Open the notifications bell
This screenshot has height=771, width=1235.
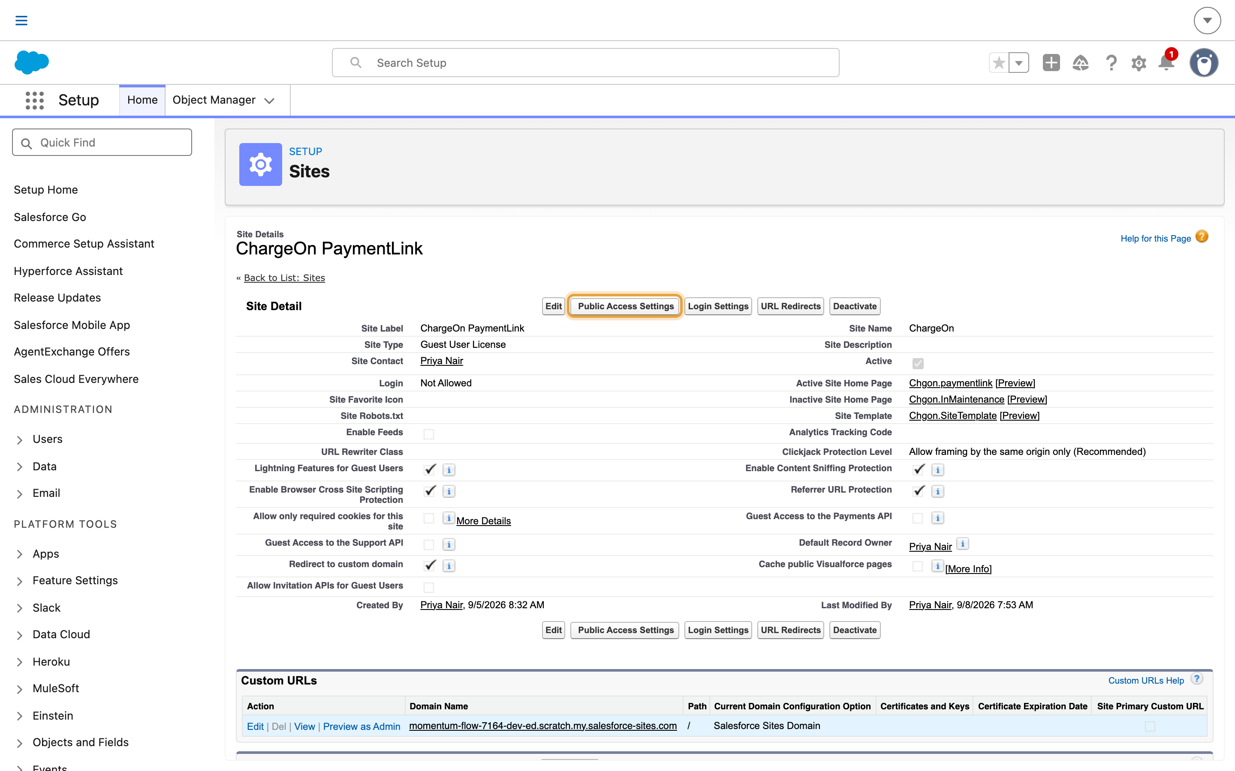tap(1166, 63)
